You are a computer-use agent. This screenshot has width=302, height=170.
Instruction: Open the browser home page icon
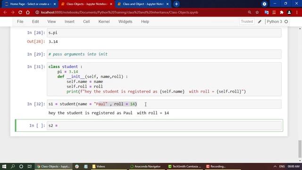(x=28, y=12)
